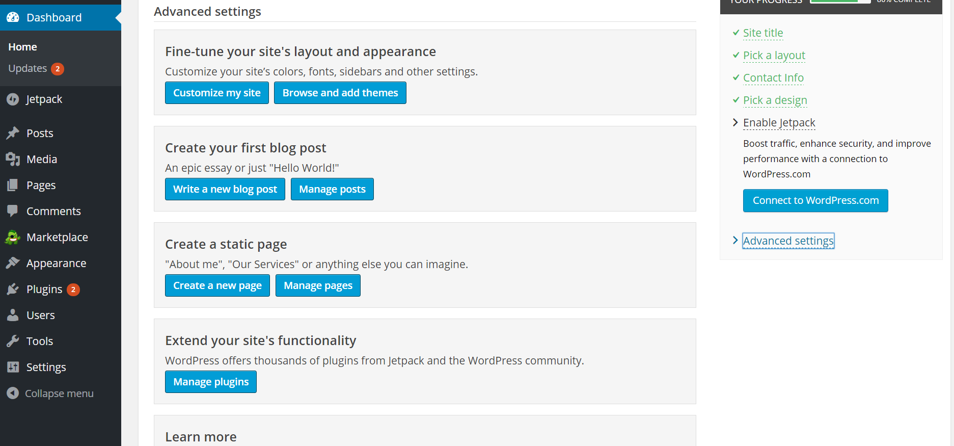Click Connect to WordPress.com button
The height and width of the screenshot is (446, 954).
[815, 200]
